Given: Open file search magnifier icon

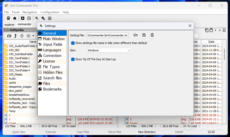Looking at the screenshot, I should [37, 18].
